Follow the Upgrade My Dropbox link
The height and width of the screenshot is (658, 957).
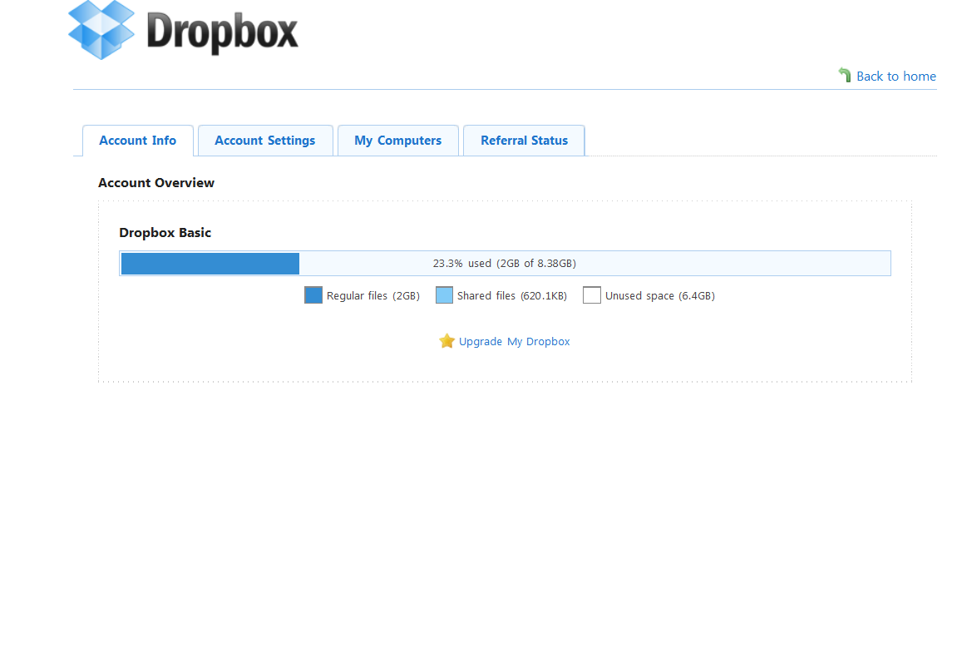(515, 342)
